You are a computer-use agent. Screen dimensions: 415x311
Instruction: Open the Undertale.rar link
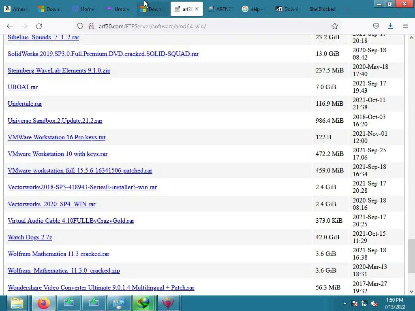(x=25, y=104)
